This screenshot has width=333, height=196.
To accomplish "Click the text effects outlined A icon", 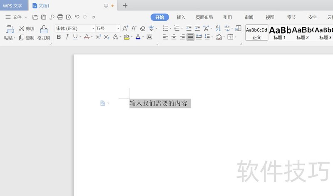I will point(115,37).
